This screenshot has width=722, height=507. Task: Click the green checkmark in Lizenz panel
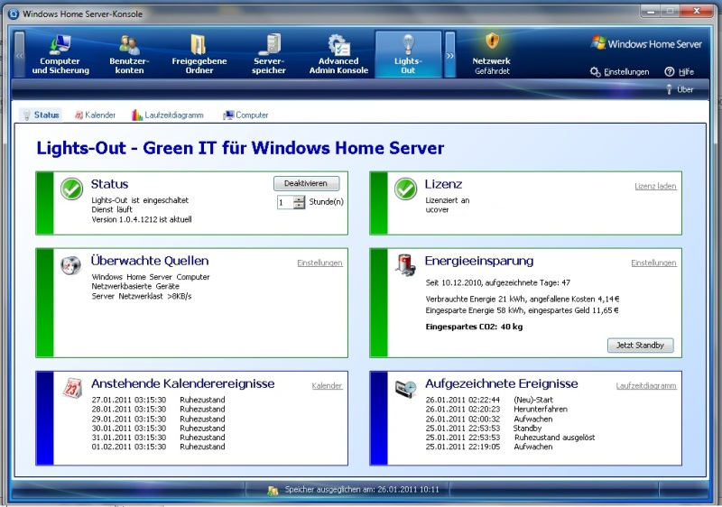[x=405, y=189]
